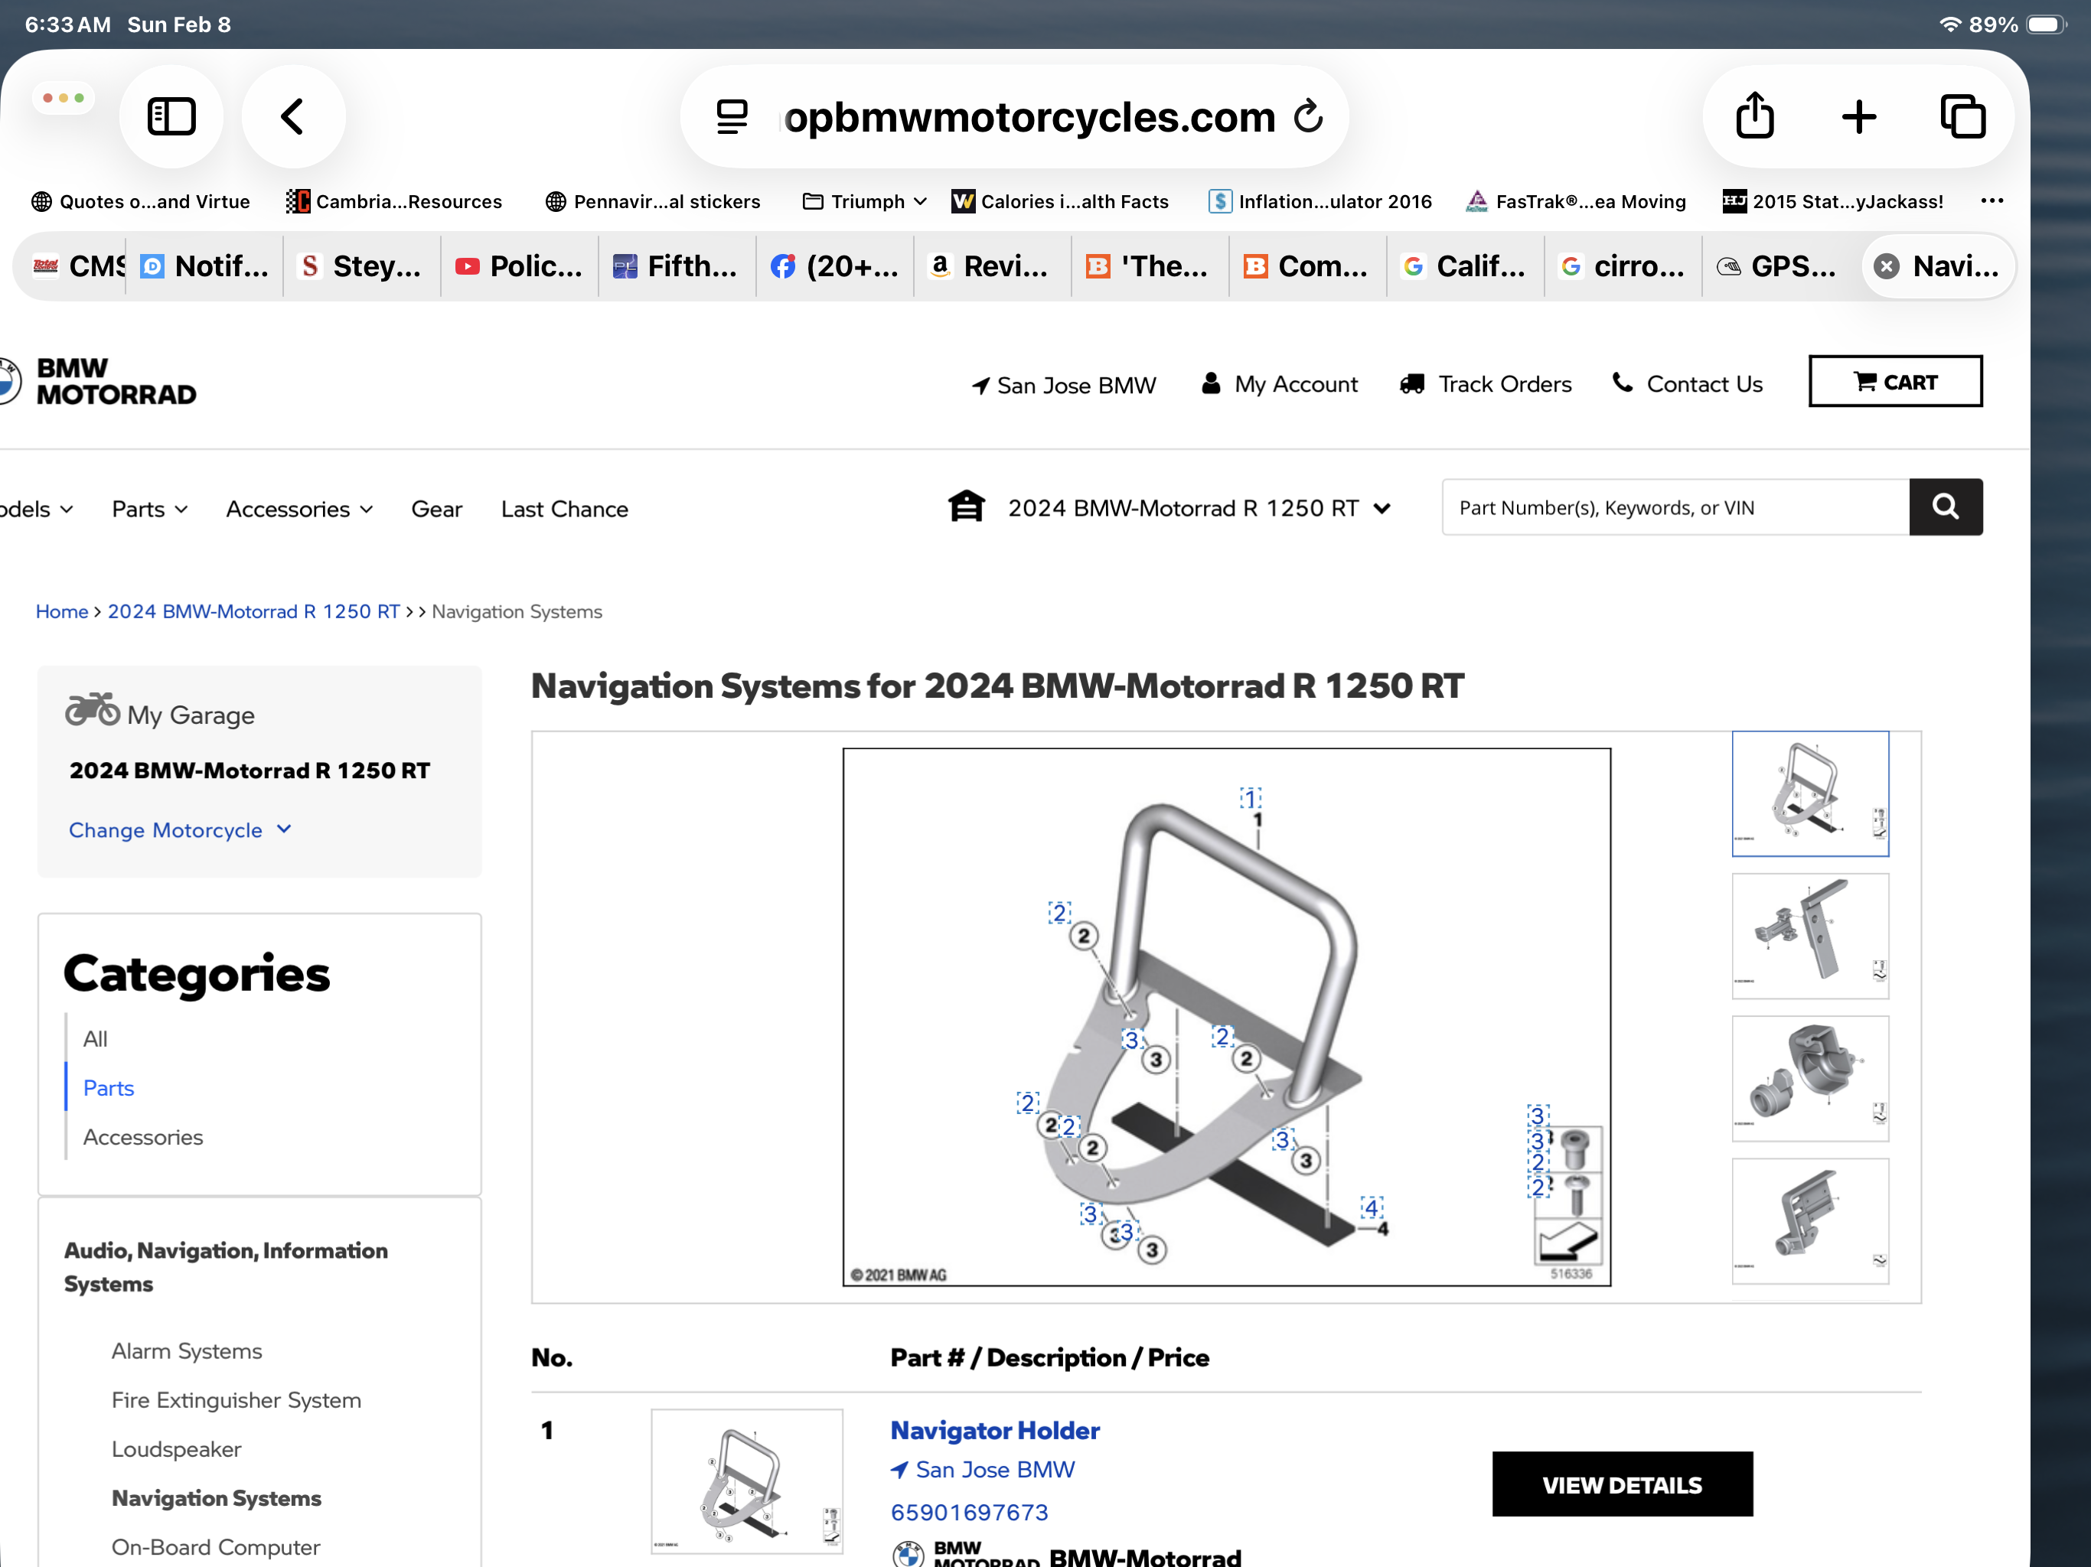
Task: Expand the Parts menu dropdown
Action: coord(149,509)
